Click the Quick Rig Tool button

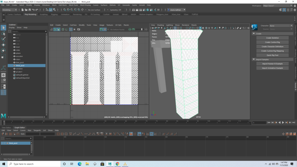(272, 55)
